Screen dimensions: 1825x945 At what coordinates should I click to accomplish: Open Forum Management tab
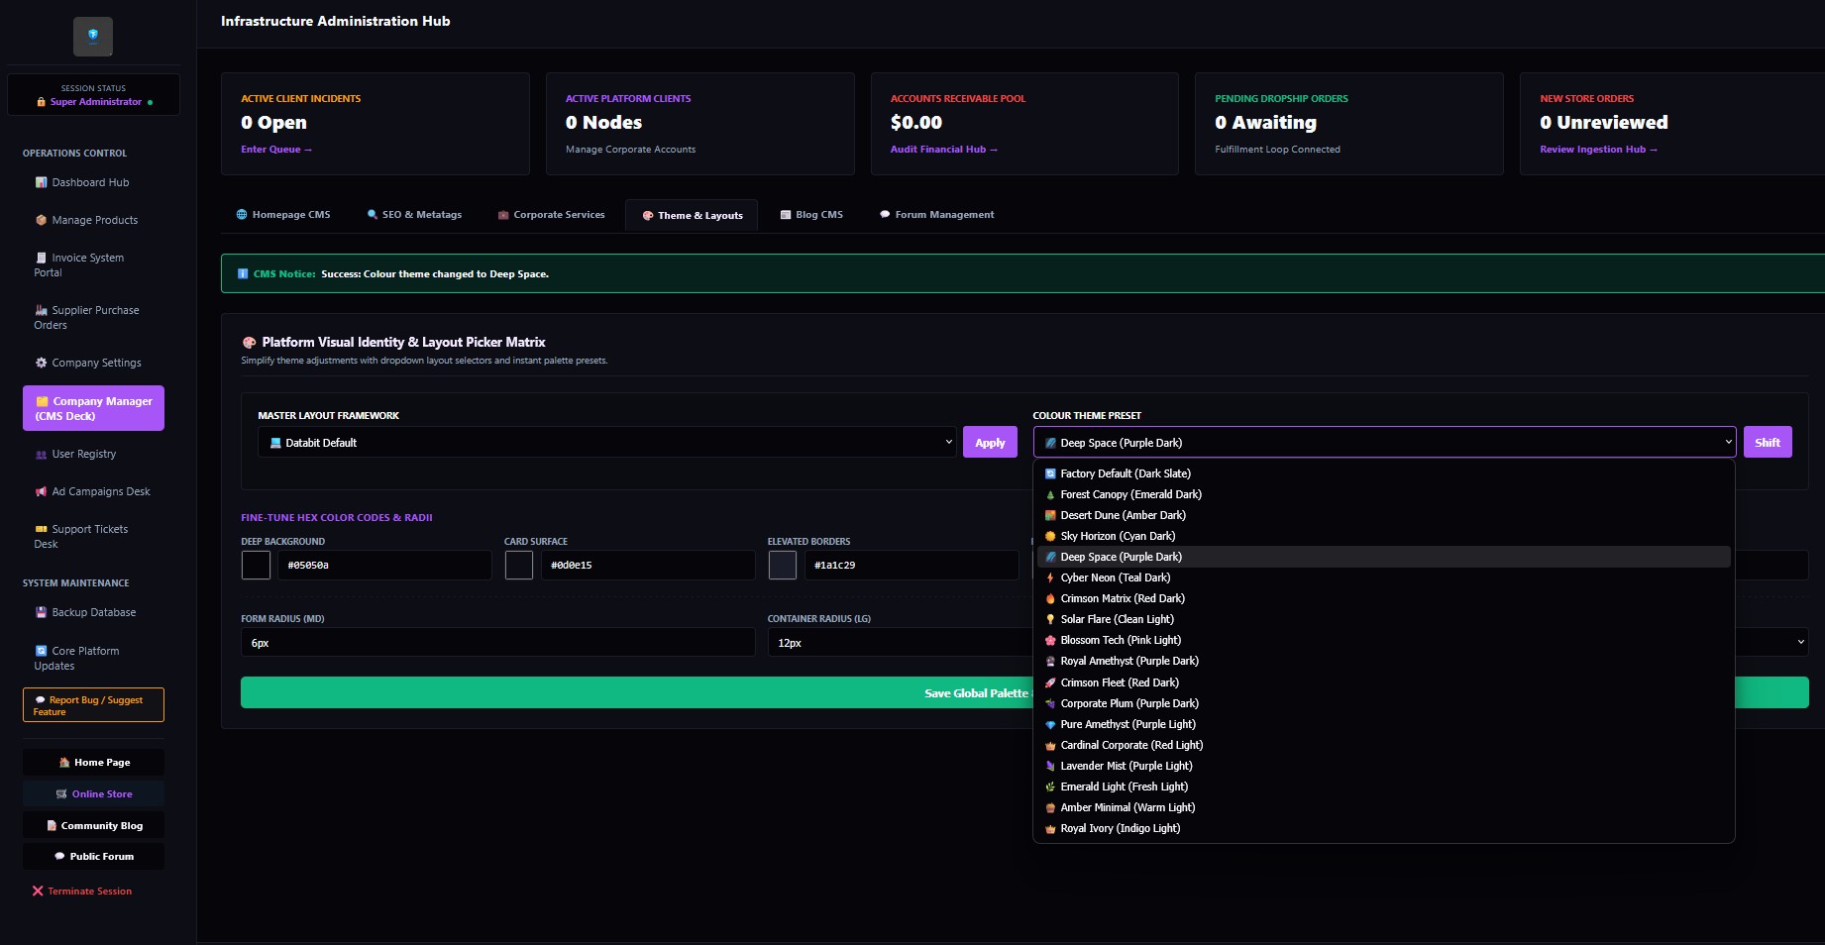point(937,214)
